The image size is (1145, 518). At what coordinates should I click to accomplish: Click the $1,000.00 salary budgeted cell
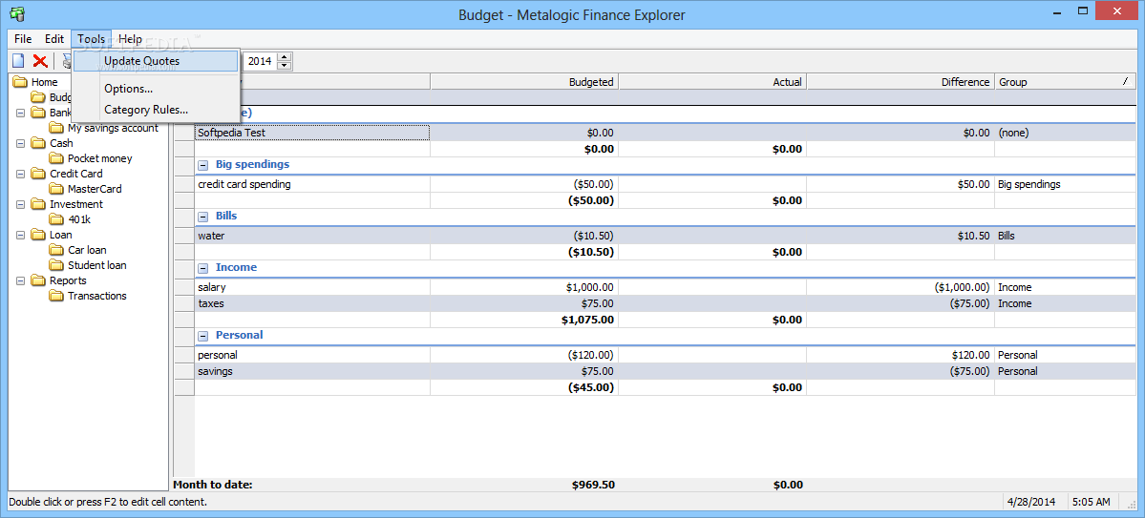click(x=524, y=287)
